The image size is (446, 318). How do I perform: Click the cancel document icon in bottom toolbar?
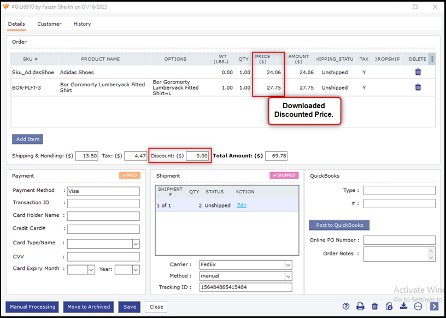tap(389, 307)
